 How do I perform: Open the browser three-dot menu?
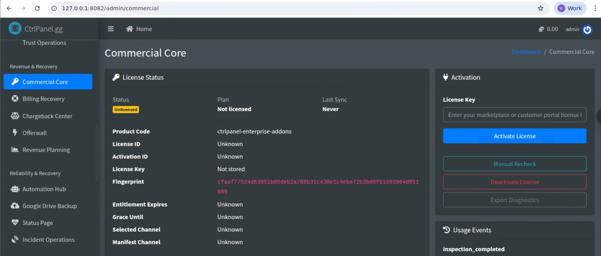595,8
